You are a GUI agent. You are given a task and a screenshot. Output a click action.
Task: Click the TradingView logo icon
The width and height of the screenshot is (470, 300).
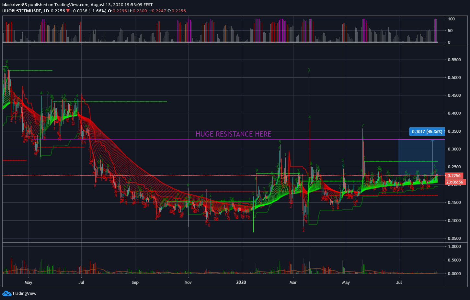(6, 294)
